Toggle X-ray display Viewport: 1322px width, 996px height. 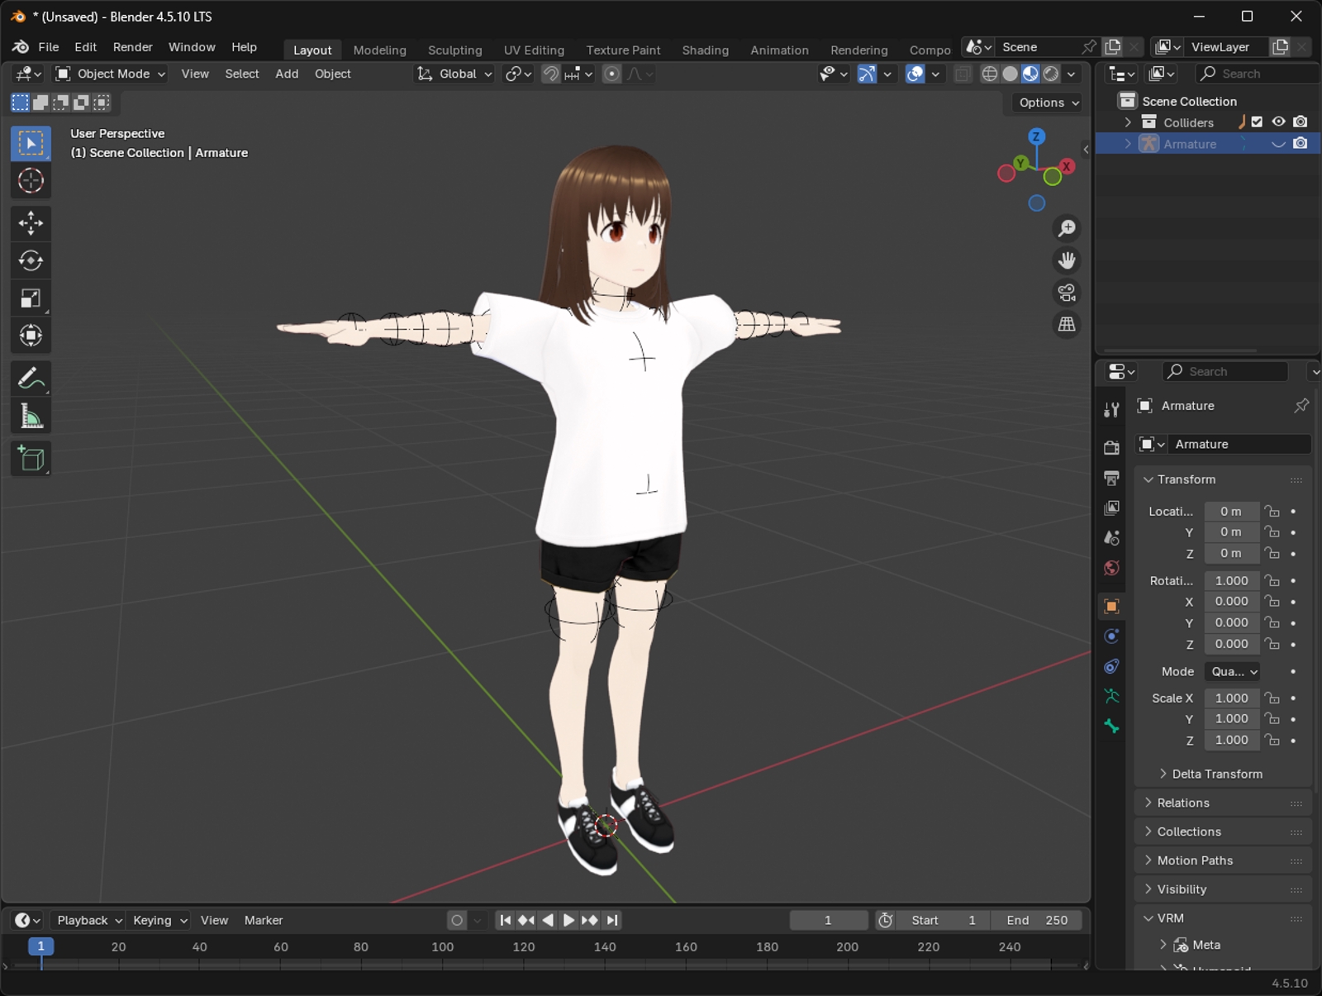(963, 74)
